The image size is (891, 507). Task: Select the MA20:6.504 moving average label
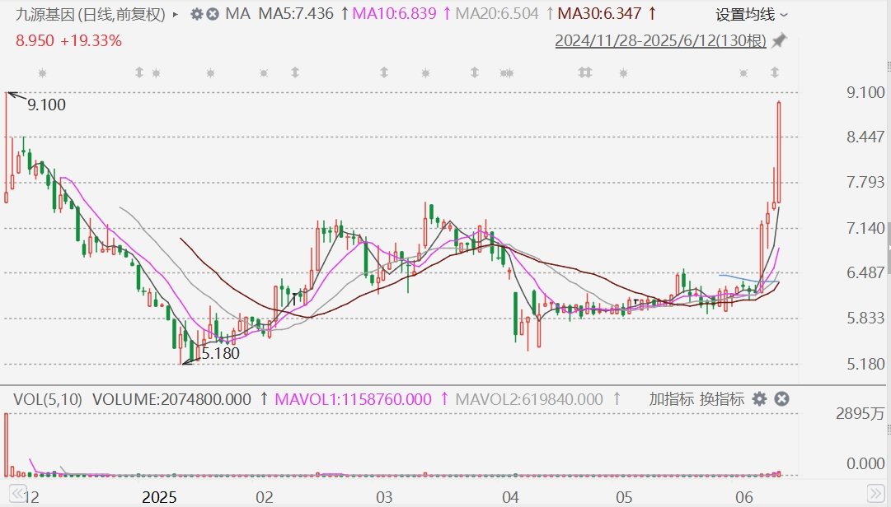[x=497, y=14]
